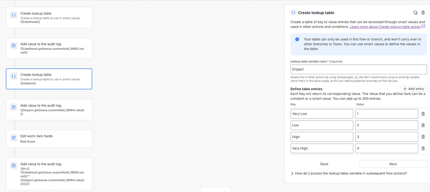Screen dimensions: 430x192
Task: Edit the value field containing 2
Action: [387, 125]
